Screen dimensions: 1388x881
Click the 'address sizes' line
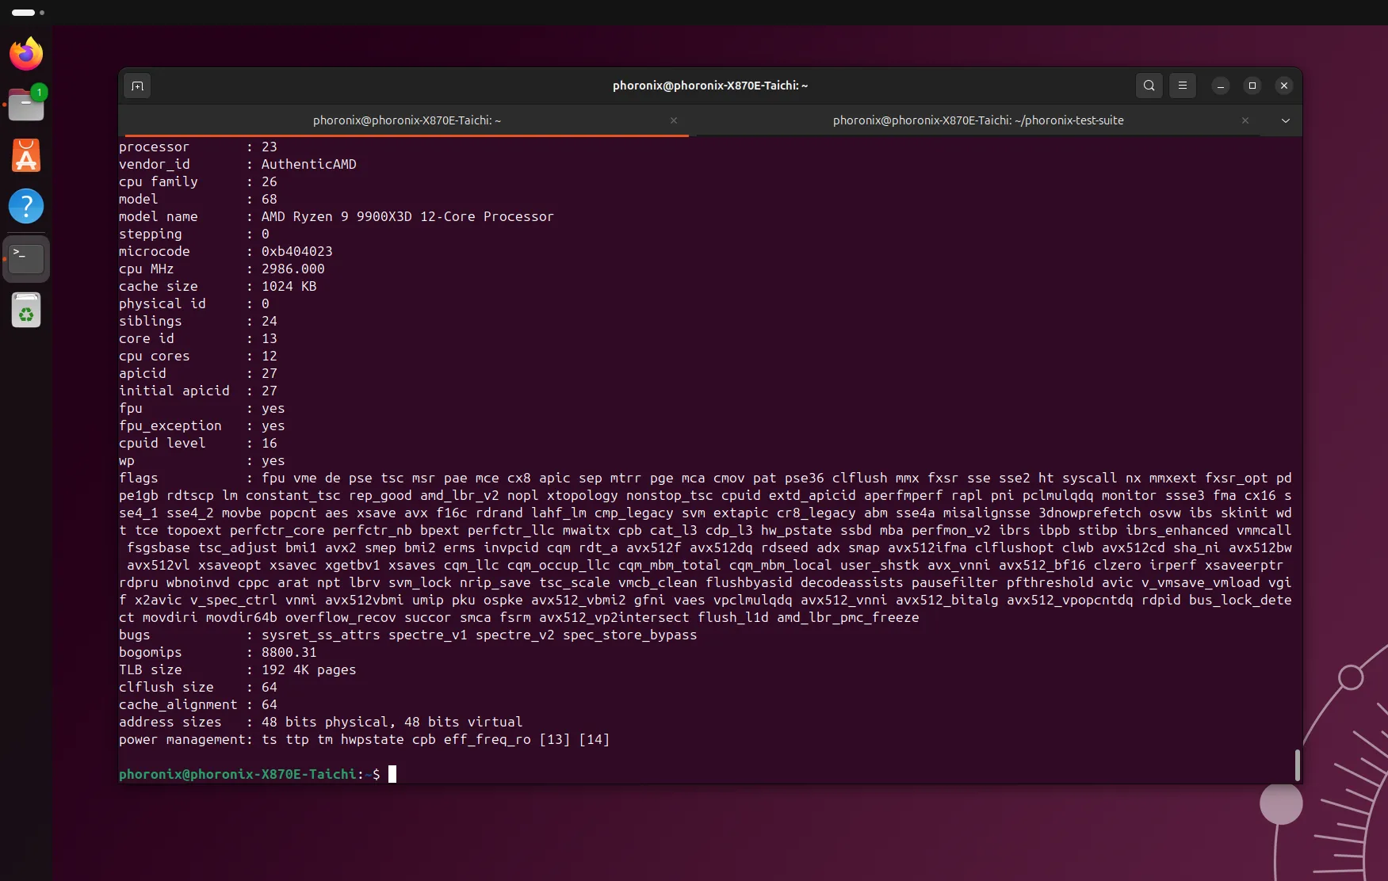pyautogui.click(x=321, y=722)
